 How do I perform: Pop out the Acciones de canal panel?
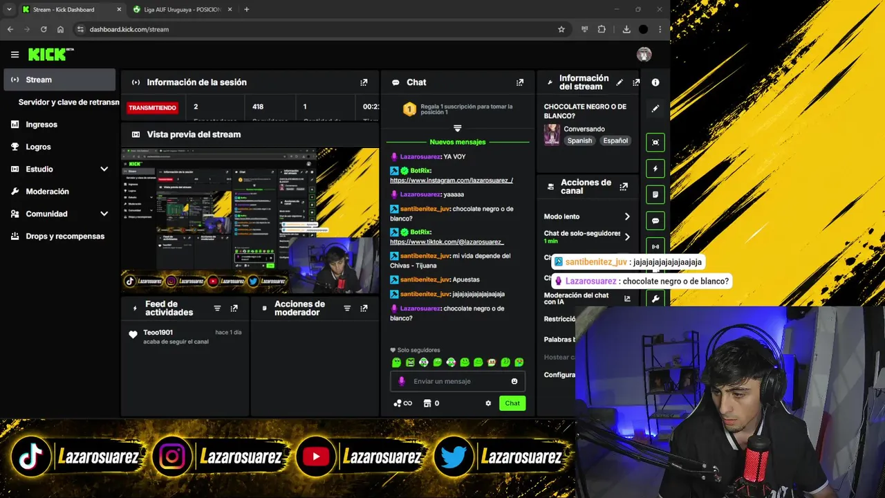coord(624,187)
